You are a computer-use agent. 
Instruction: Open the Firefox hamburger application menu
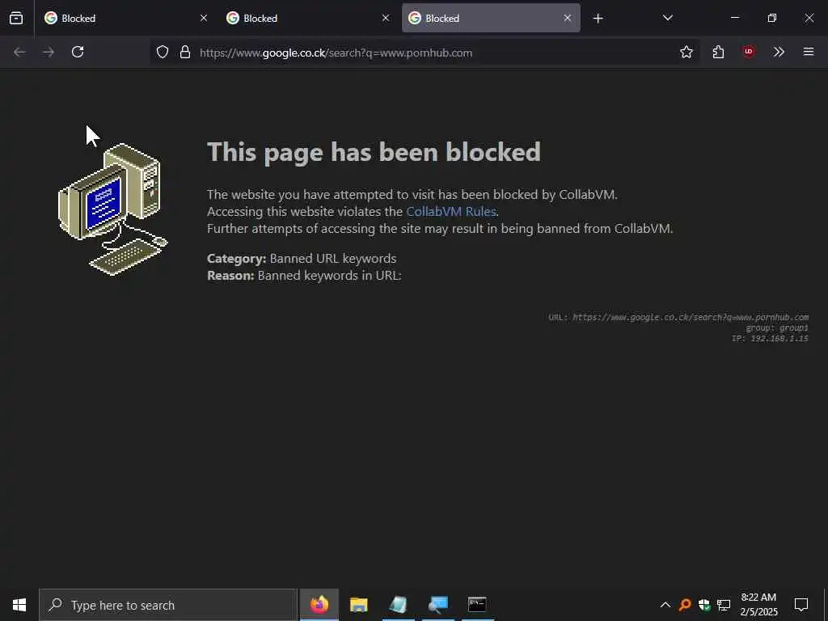click(809, 52)
